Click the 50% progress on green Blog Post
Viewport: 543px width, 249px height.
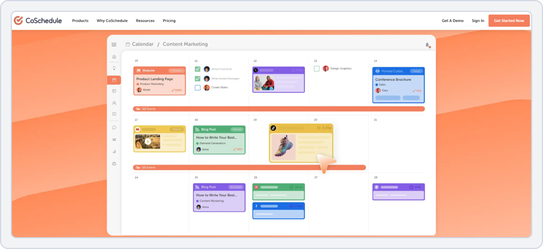click(x=238, y=150)
